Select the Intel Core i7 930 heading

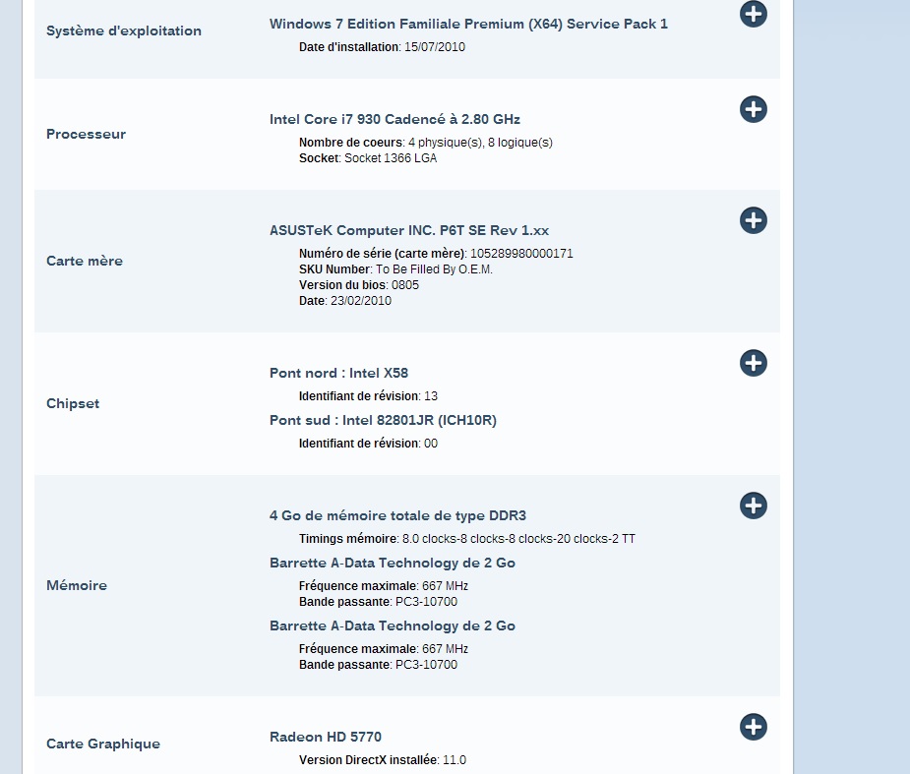click(x=394, y=119)
